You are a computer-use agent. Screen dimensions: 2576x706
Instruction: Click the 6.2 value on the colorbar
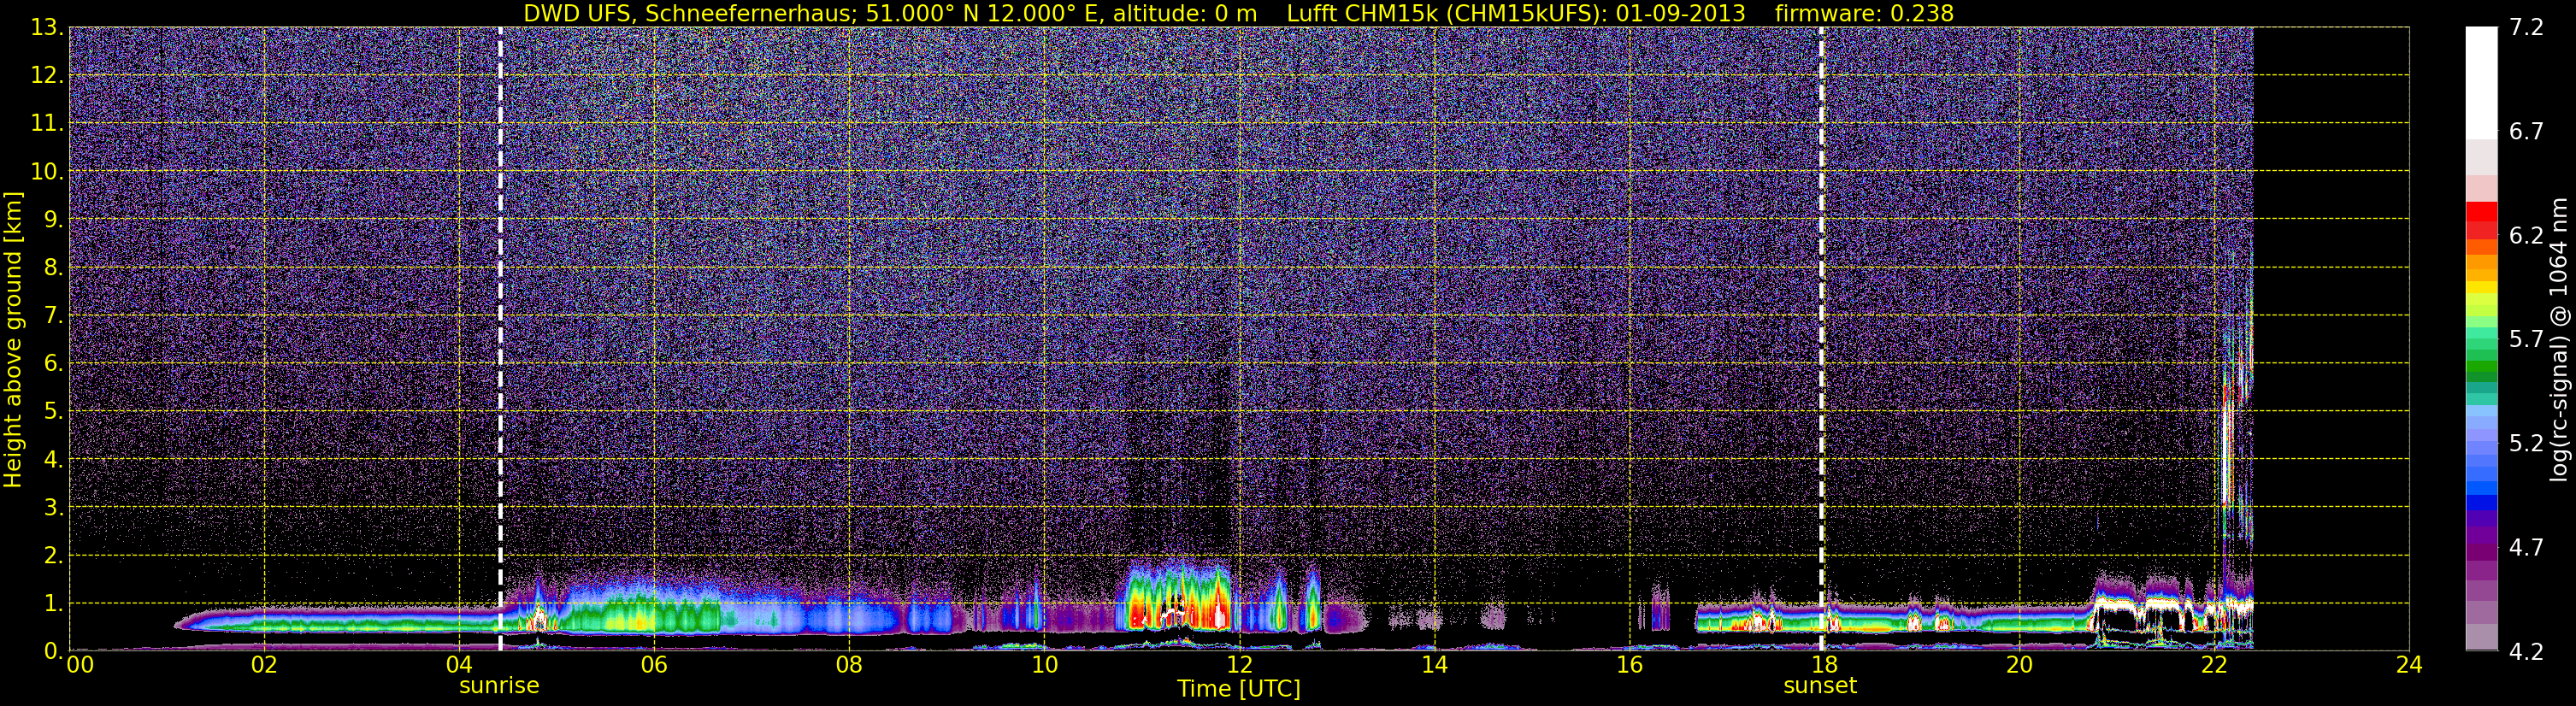pyautogui.click(x=2526, y=236)
